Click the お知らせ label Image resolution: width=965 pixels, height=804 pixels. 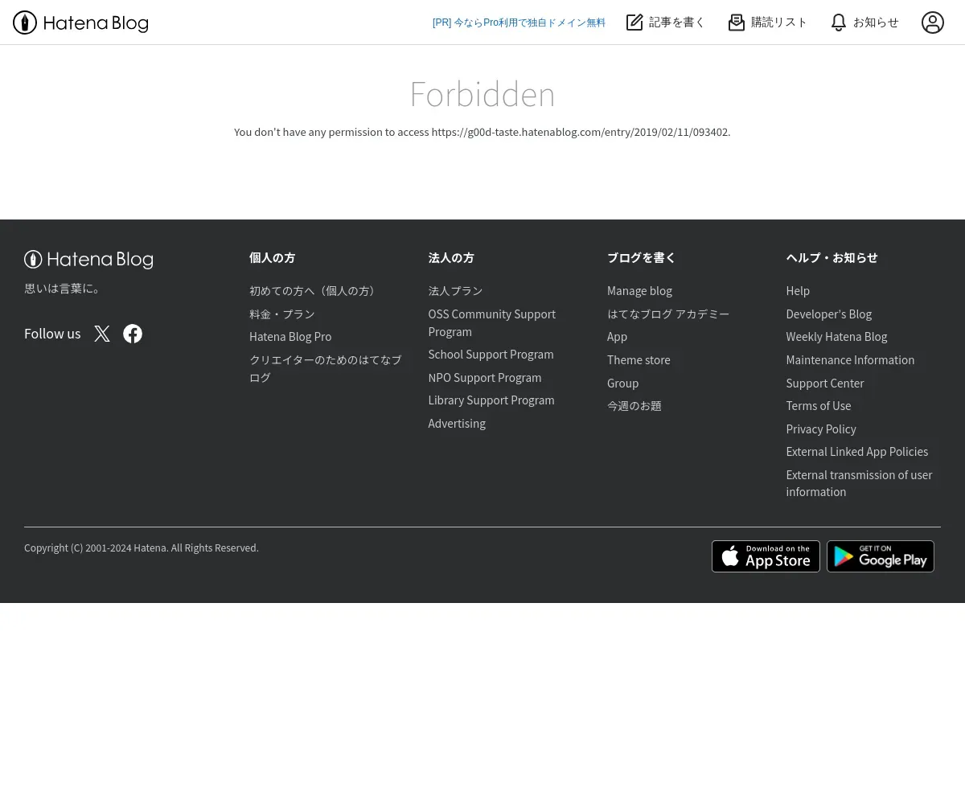click(876, 23)
